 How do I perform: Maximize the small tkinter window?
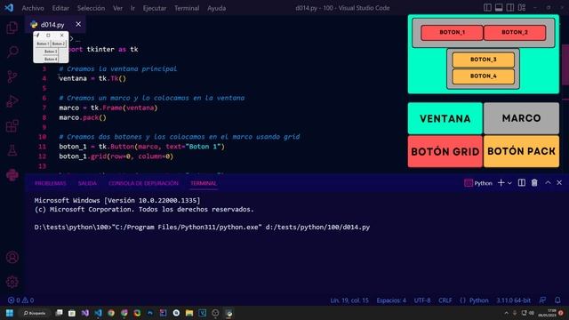(x=48, y=36)
